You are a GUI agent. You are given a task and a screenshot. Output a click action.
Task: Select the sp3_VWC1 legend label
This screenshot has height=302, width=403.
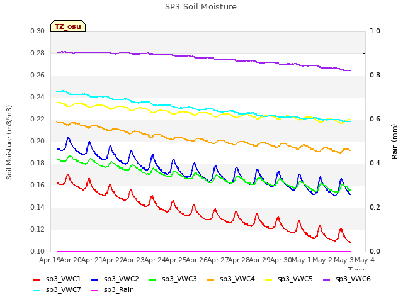63,279
